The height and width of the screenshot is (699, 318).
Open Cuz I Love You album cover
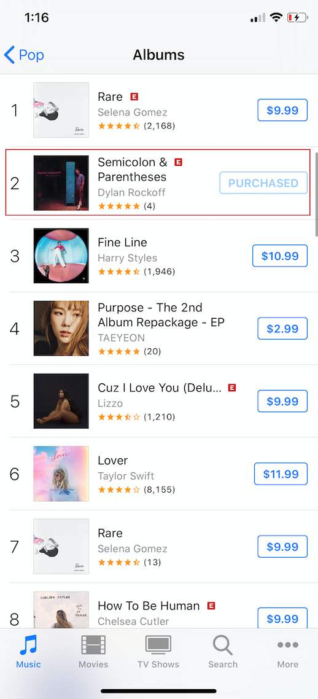point(61,401)
